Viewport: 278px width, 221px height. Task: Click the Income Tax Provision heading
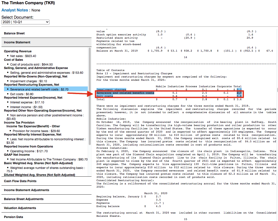coord(19,123)
